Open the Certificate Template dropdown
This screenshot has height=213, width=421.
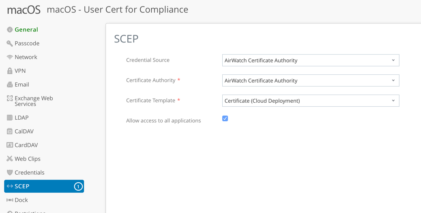coord(311,101)
